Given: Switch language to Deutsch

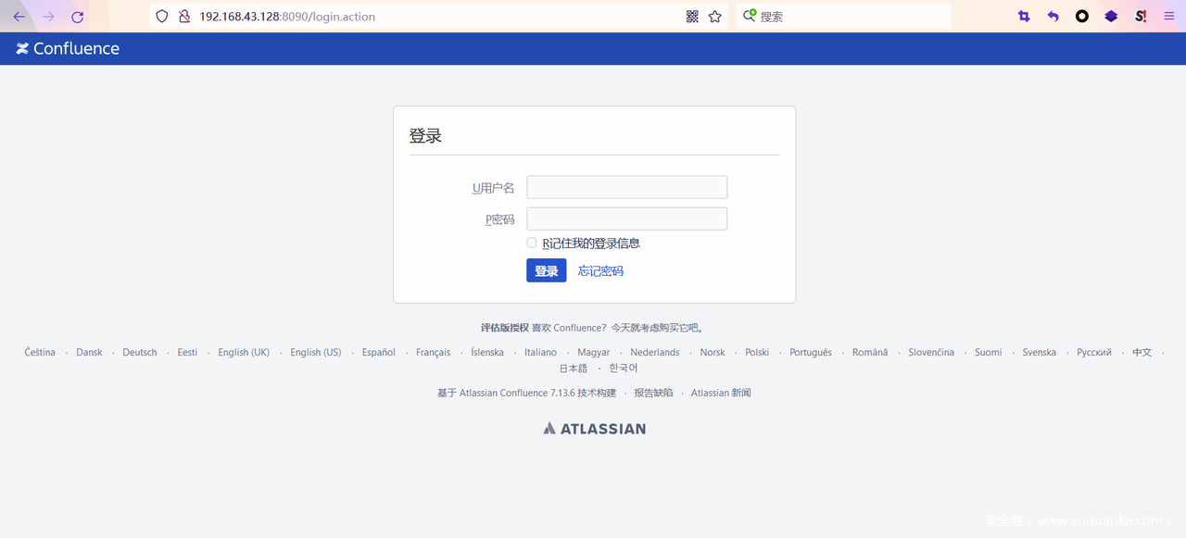Looking at the screenshot, I should click(140, 353).
